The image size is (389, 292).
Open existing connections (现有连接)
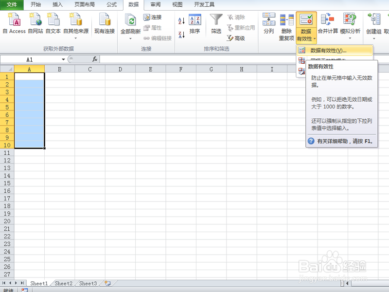[105, 23]
